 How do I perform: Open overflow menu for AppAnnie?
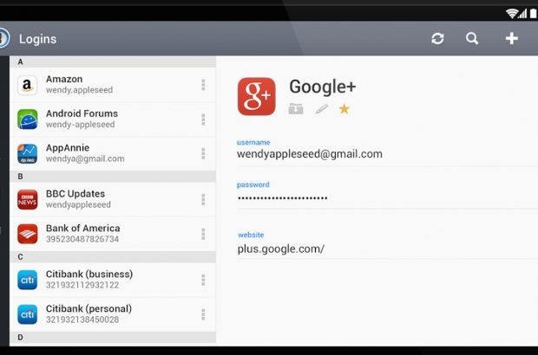[203, 154]
